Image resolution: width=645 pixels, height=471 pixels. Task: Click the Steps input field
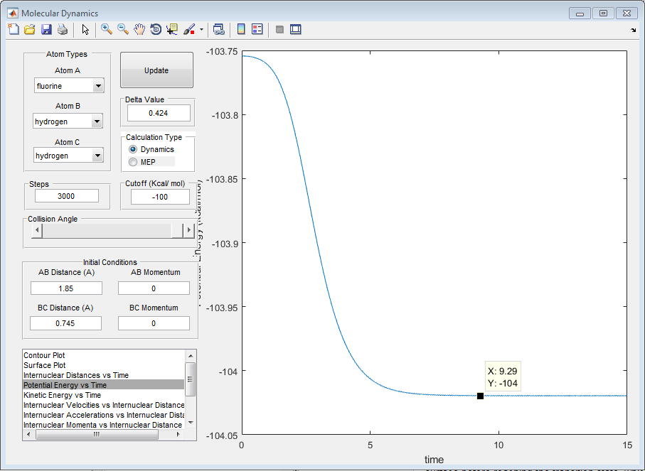point(66,196)
